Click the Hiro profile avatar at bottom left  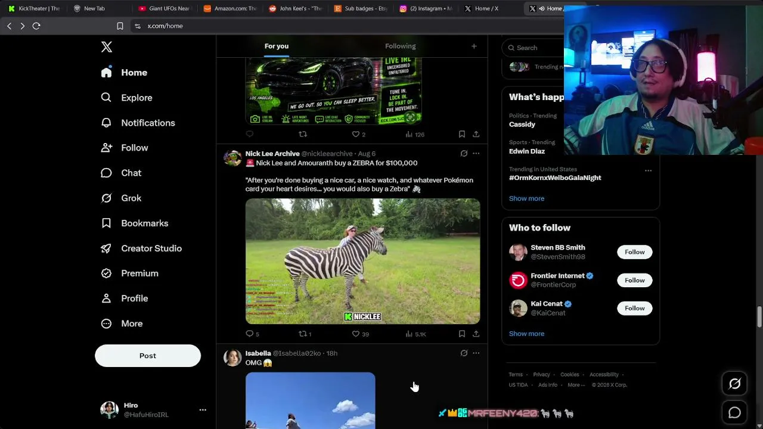click(109, 410)
